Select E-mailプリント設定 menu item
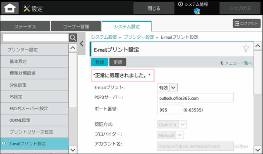 click(34, 144)
